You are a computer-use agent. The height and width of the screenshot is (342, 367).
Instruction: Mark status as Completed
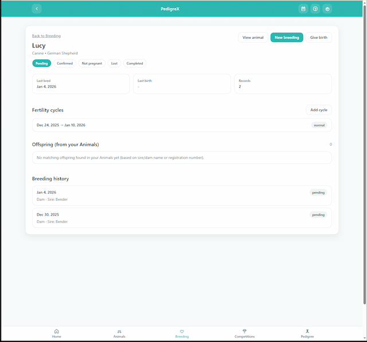(x=135, y=63)
